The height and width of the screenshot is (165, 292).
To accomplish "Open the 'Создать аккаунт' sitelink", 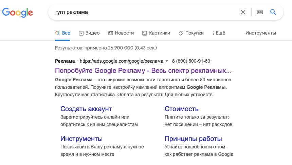I will click(x=86, y=109).
